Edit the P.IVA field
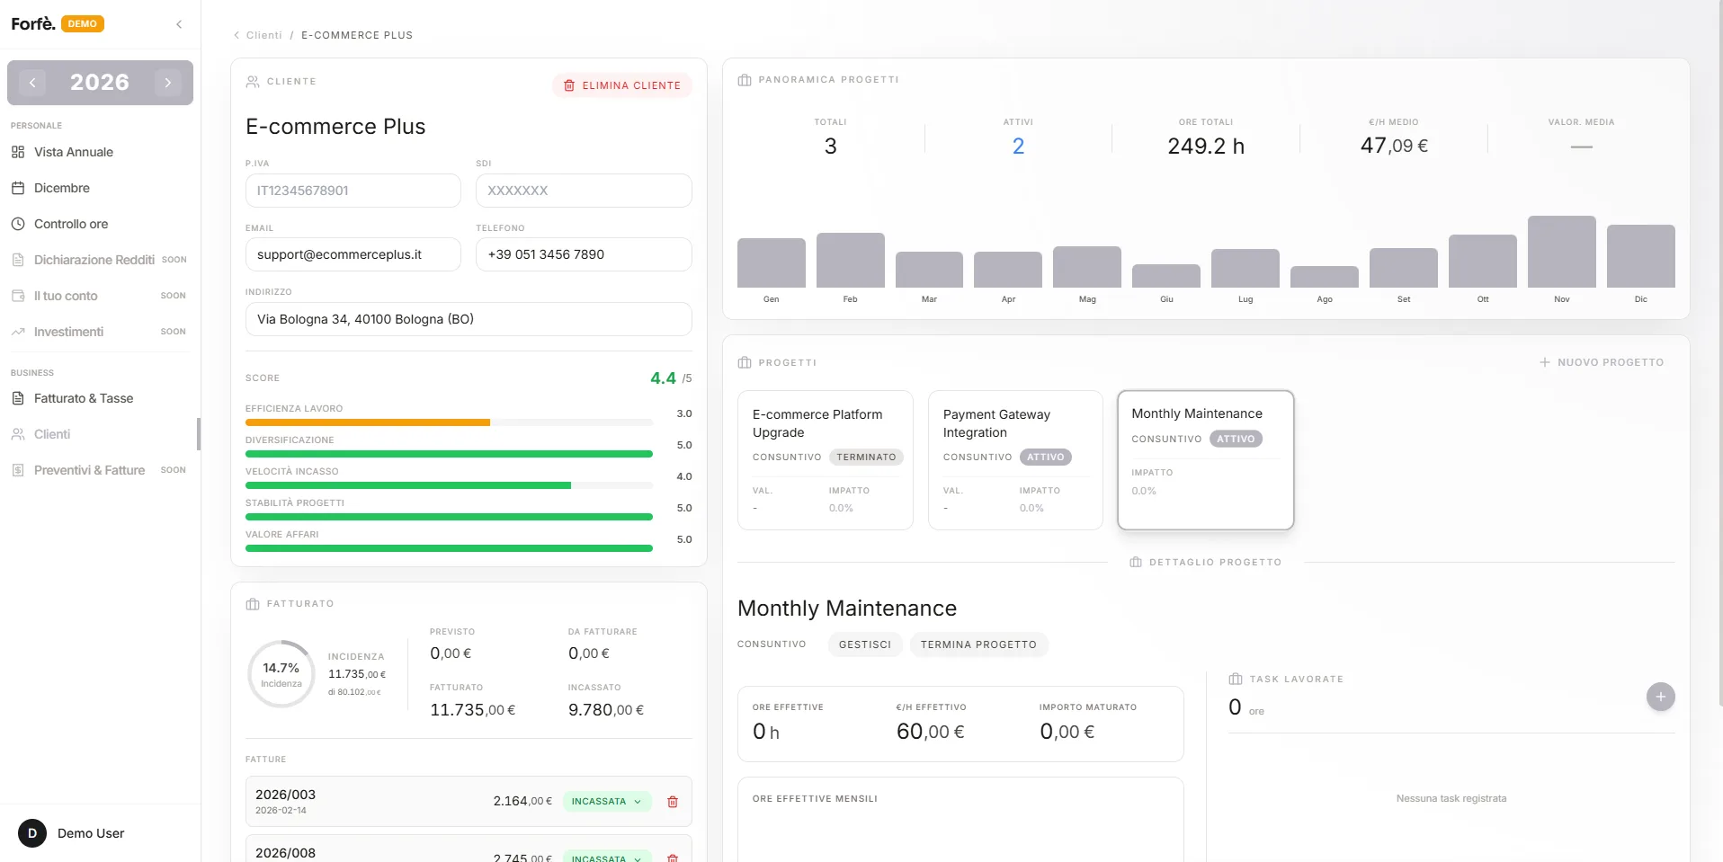 click(353, 191)
